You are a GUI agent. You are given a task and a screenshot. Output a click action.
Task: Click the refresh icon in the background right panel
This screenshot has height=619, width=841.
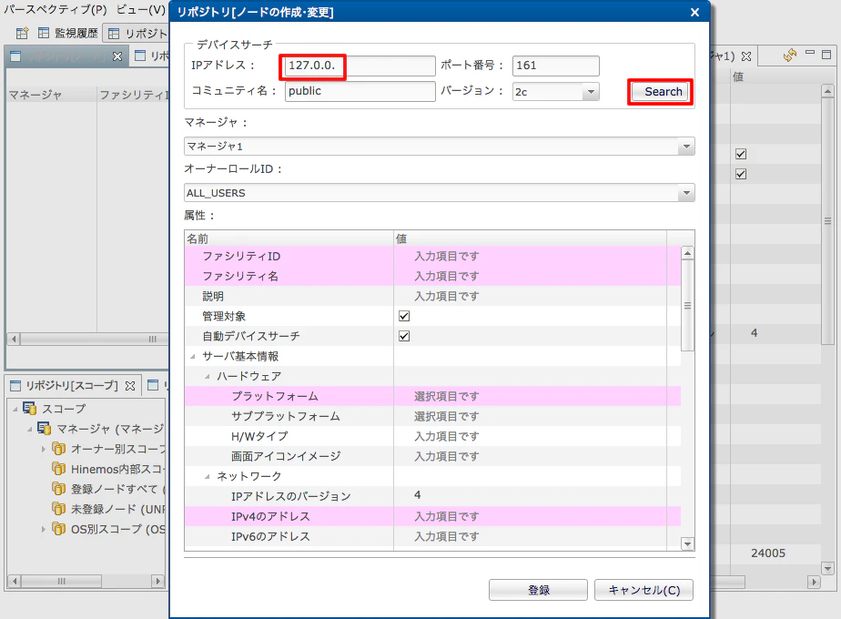pos(789,56)
